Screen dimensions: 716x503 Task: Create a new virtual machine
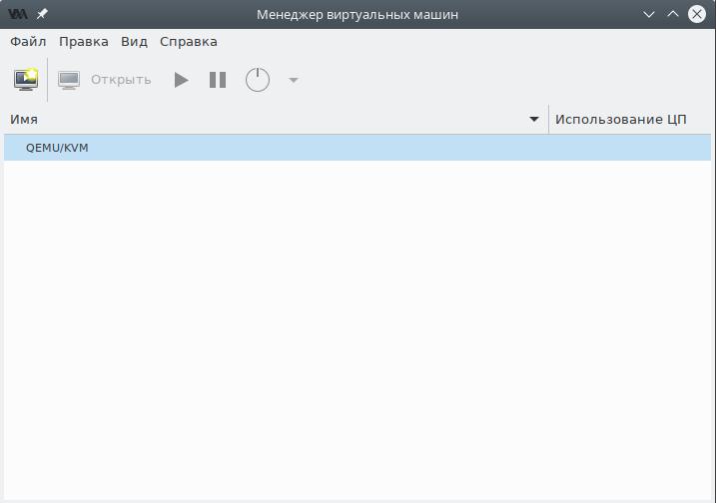pyautogui.click(x=26, y=80)
